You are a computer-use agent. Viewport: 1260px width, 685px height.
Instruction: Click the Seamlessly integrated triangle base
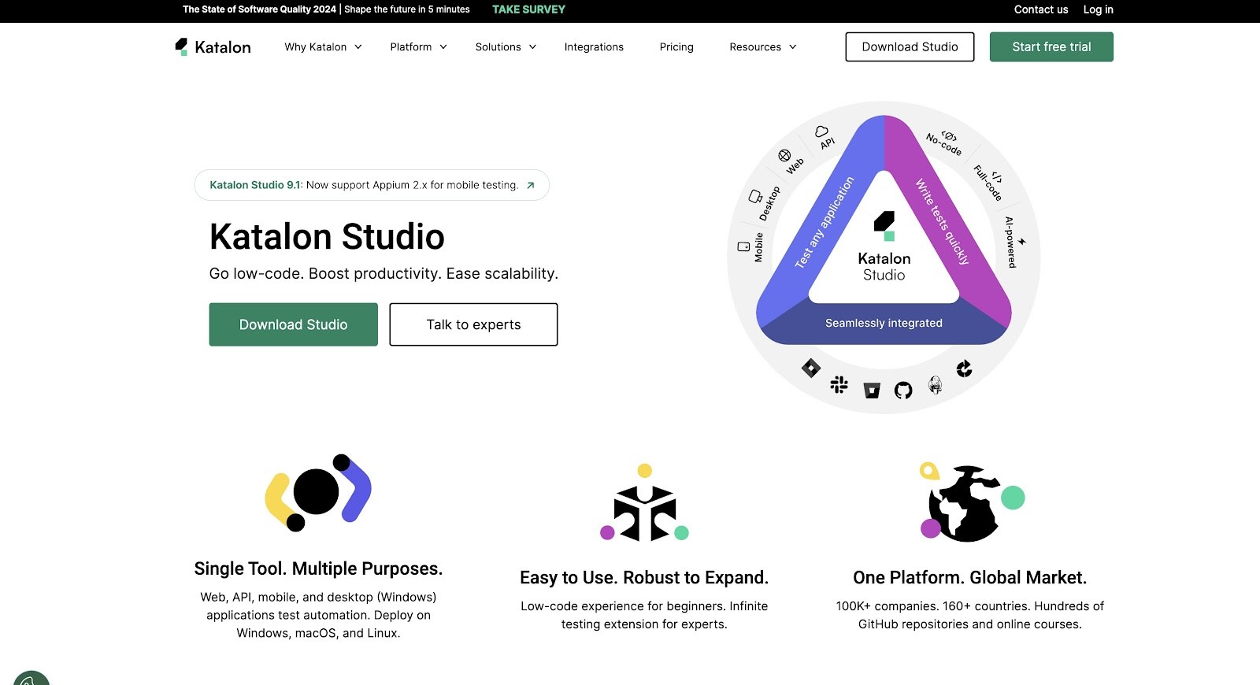(x=884, y=323)
